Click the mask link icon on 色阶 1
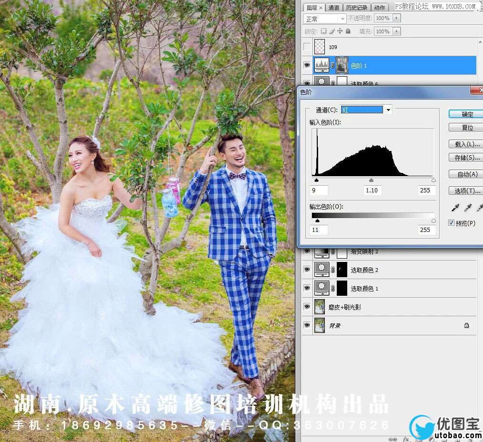Viewport: 483px width, 442px height. [x=332, y=65]
